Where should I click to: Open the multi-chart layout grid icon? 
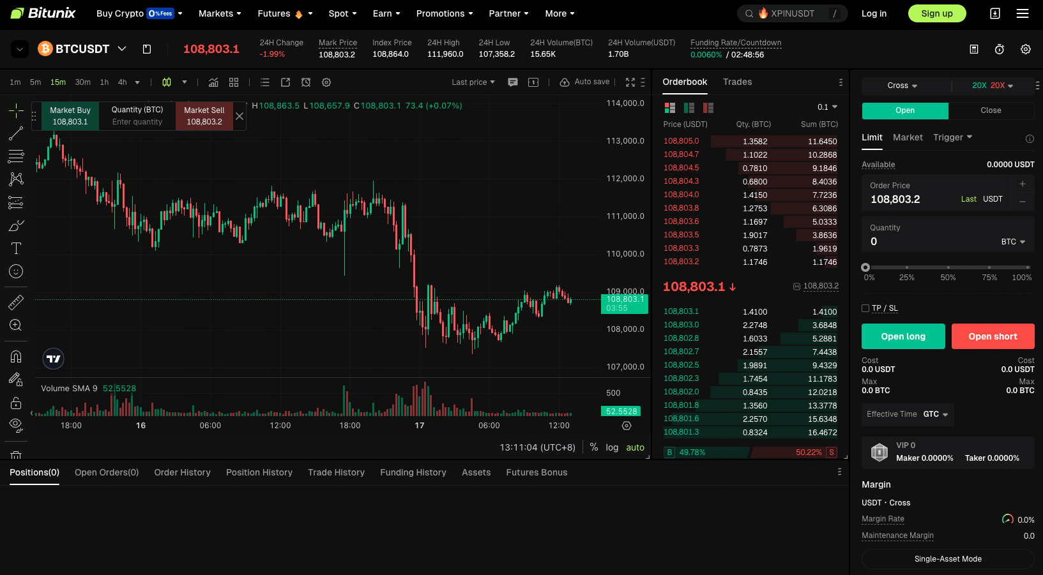click(x=234, y=82)
